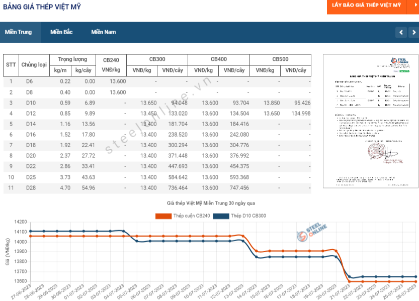Click the 26-07-2023 orange line data point
This screenshot has width=419, height=301.
point(416,281)
